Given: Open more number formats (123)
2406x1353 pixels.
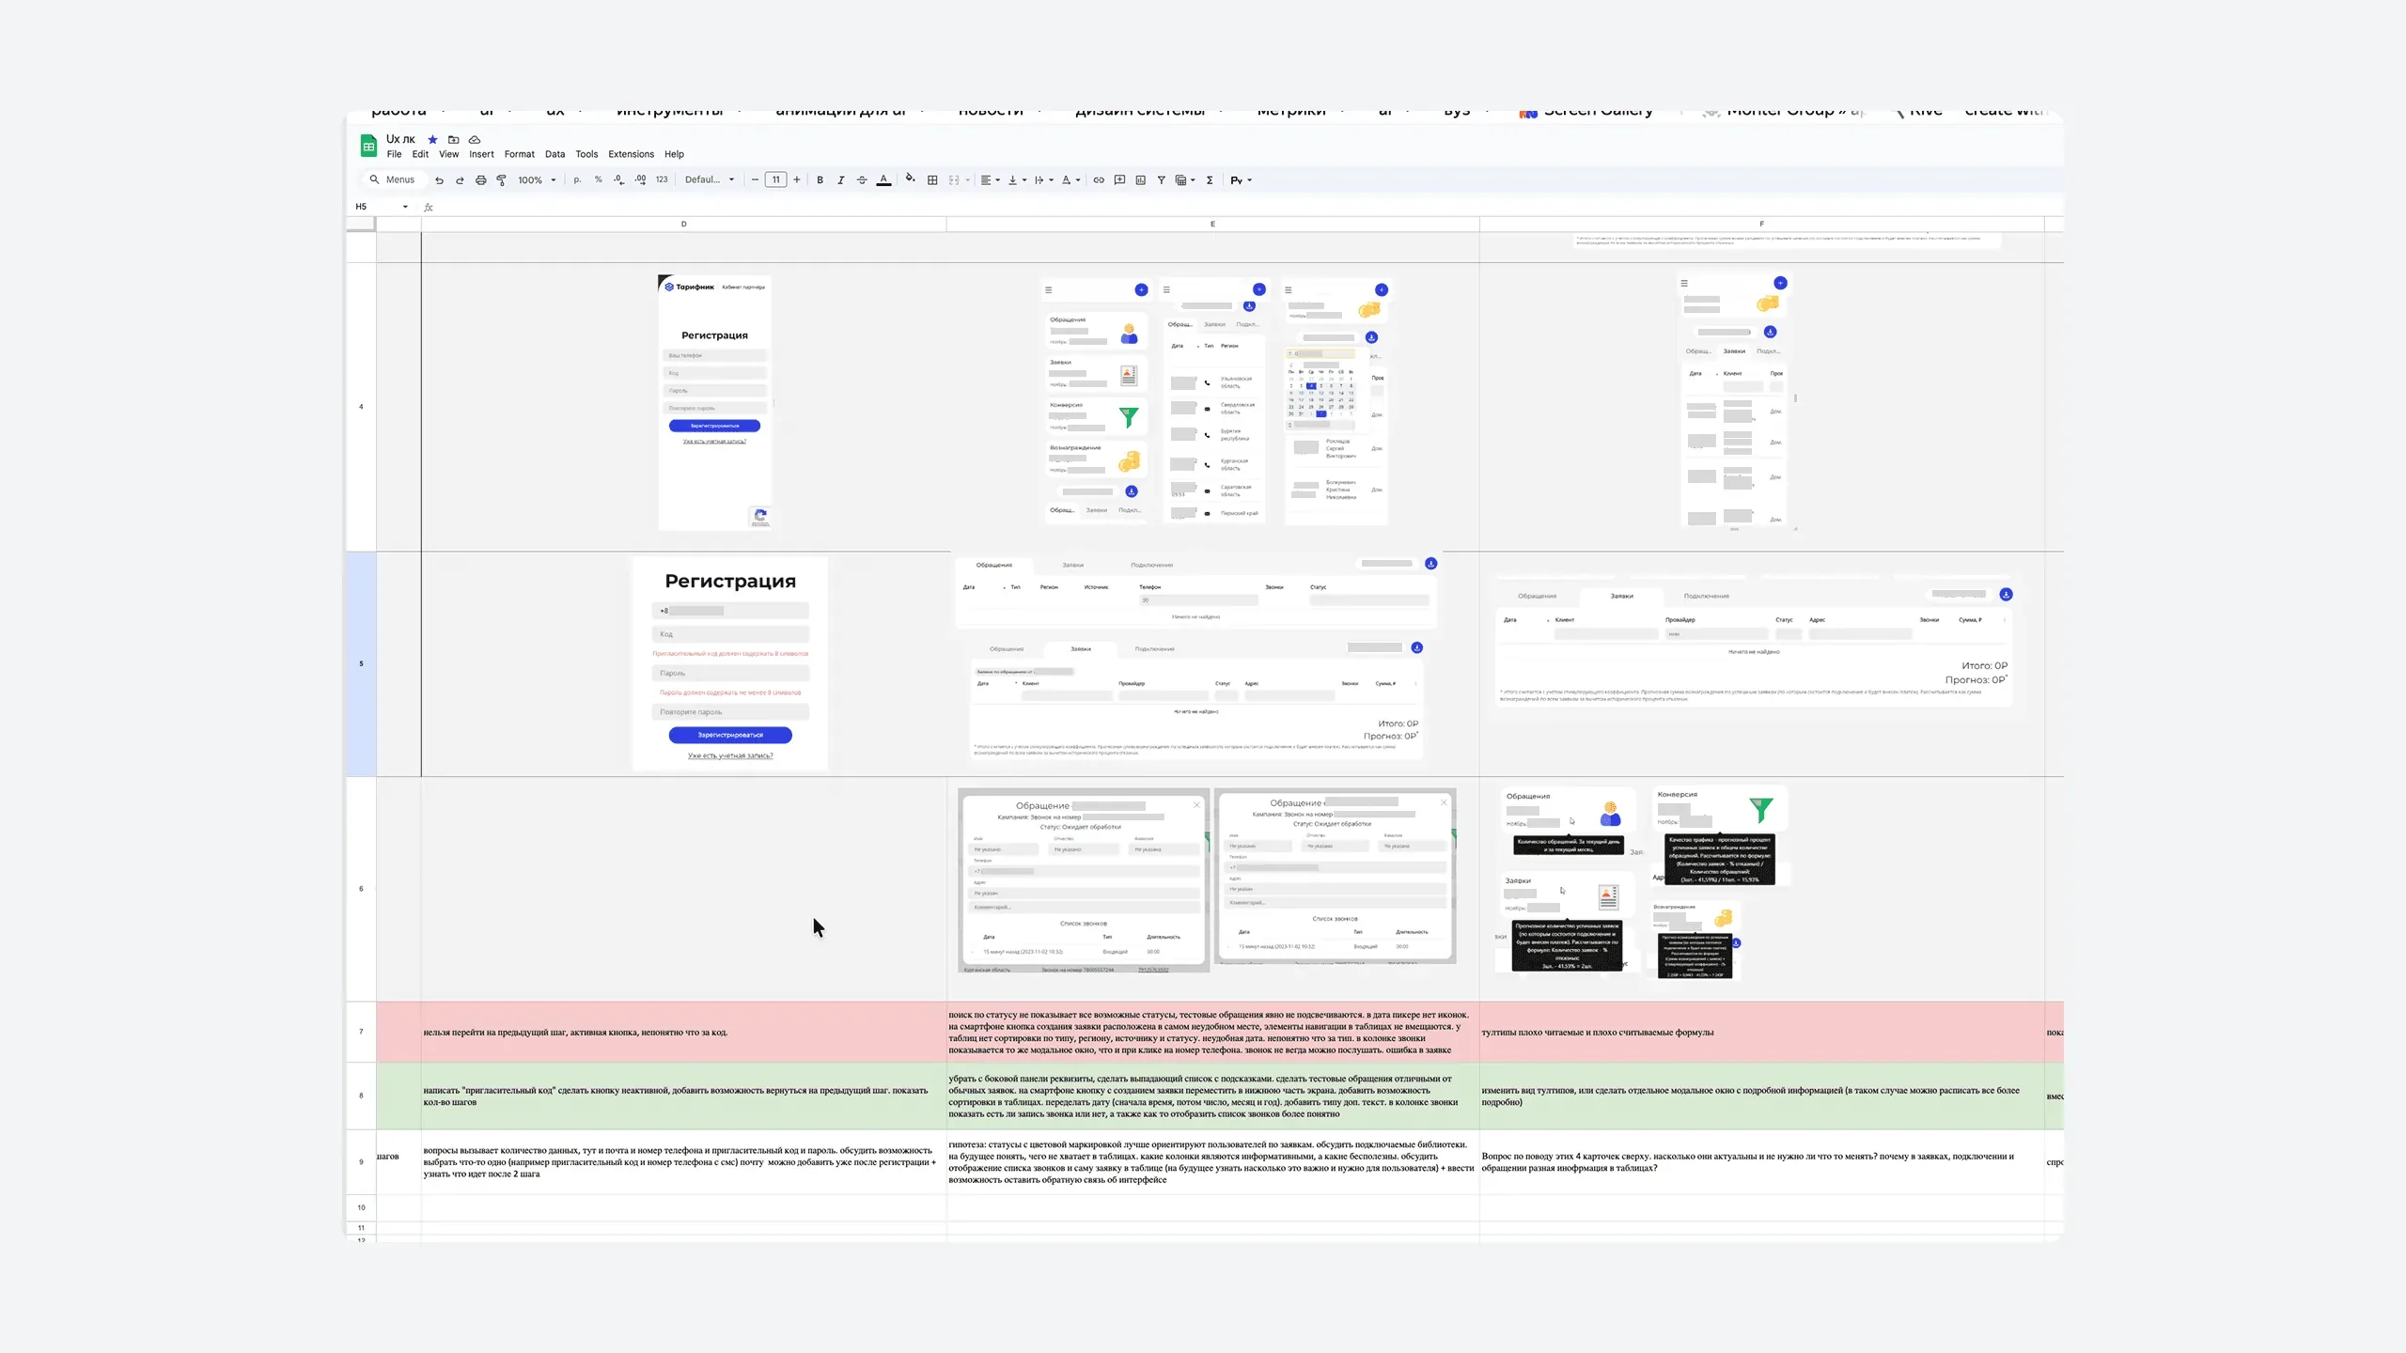Looking at the screenshot, I should tap(662, 179).
